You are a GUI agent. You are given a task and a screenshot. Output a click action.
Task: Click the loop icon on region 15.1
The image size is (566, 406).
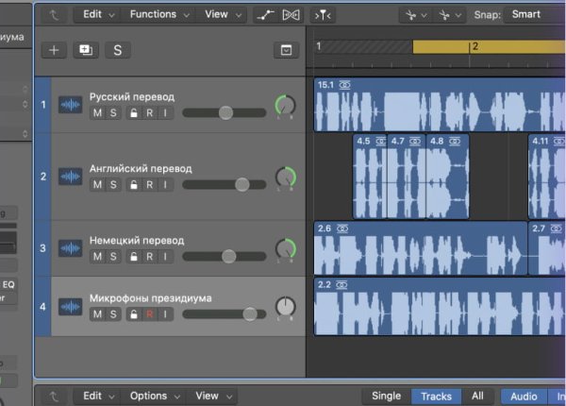tap(344, 85)
